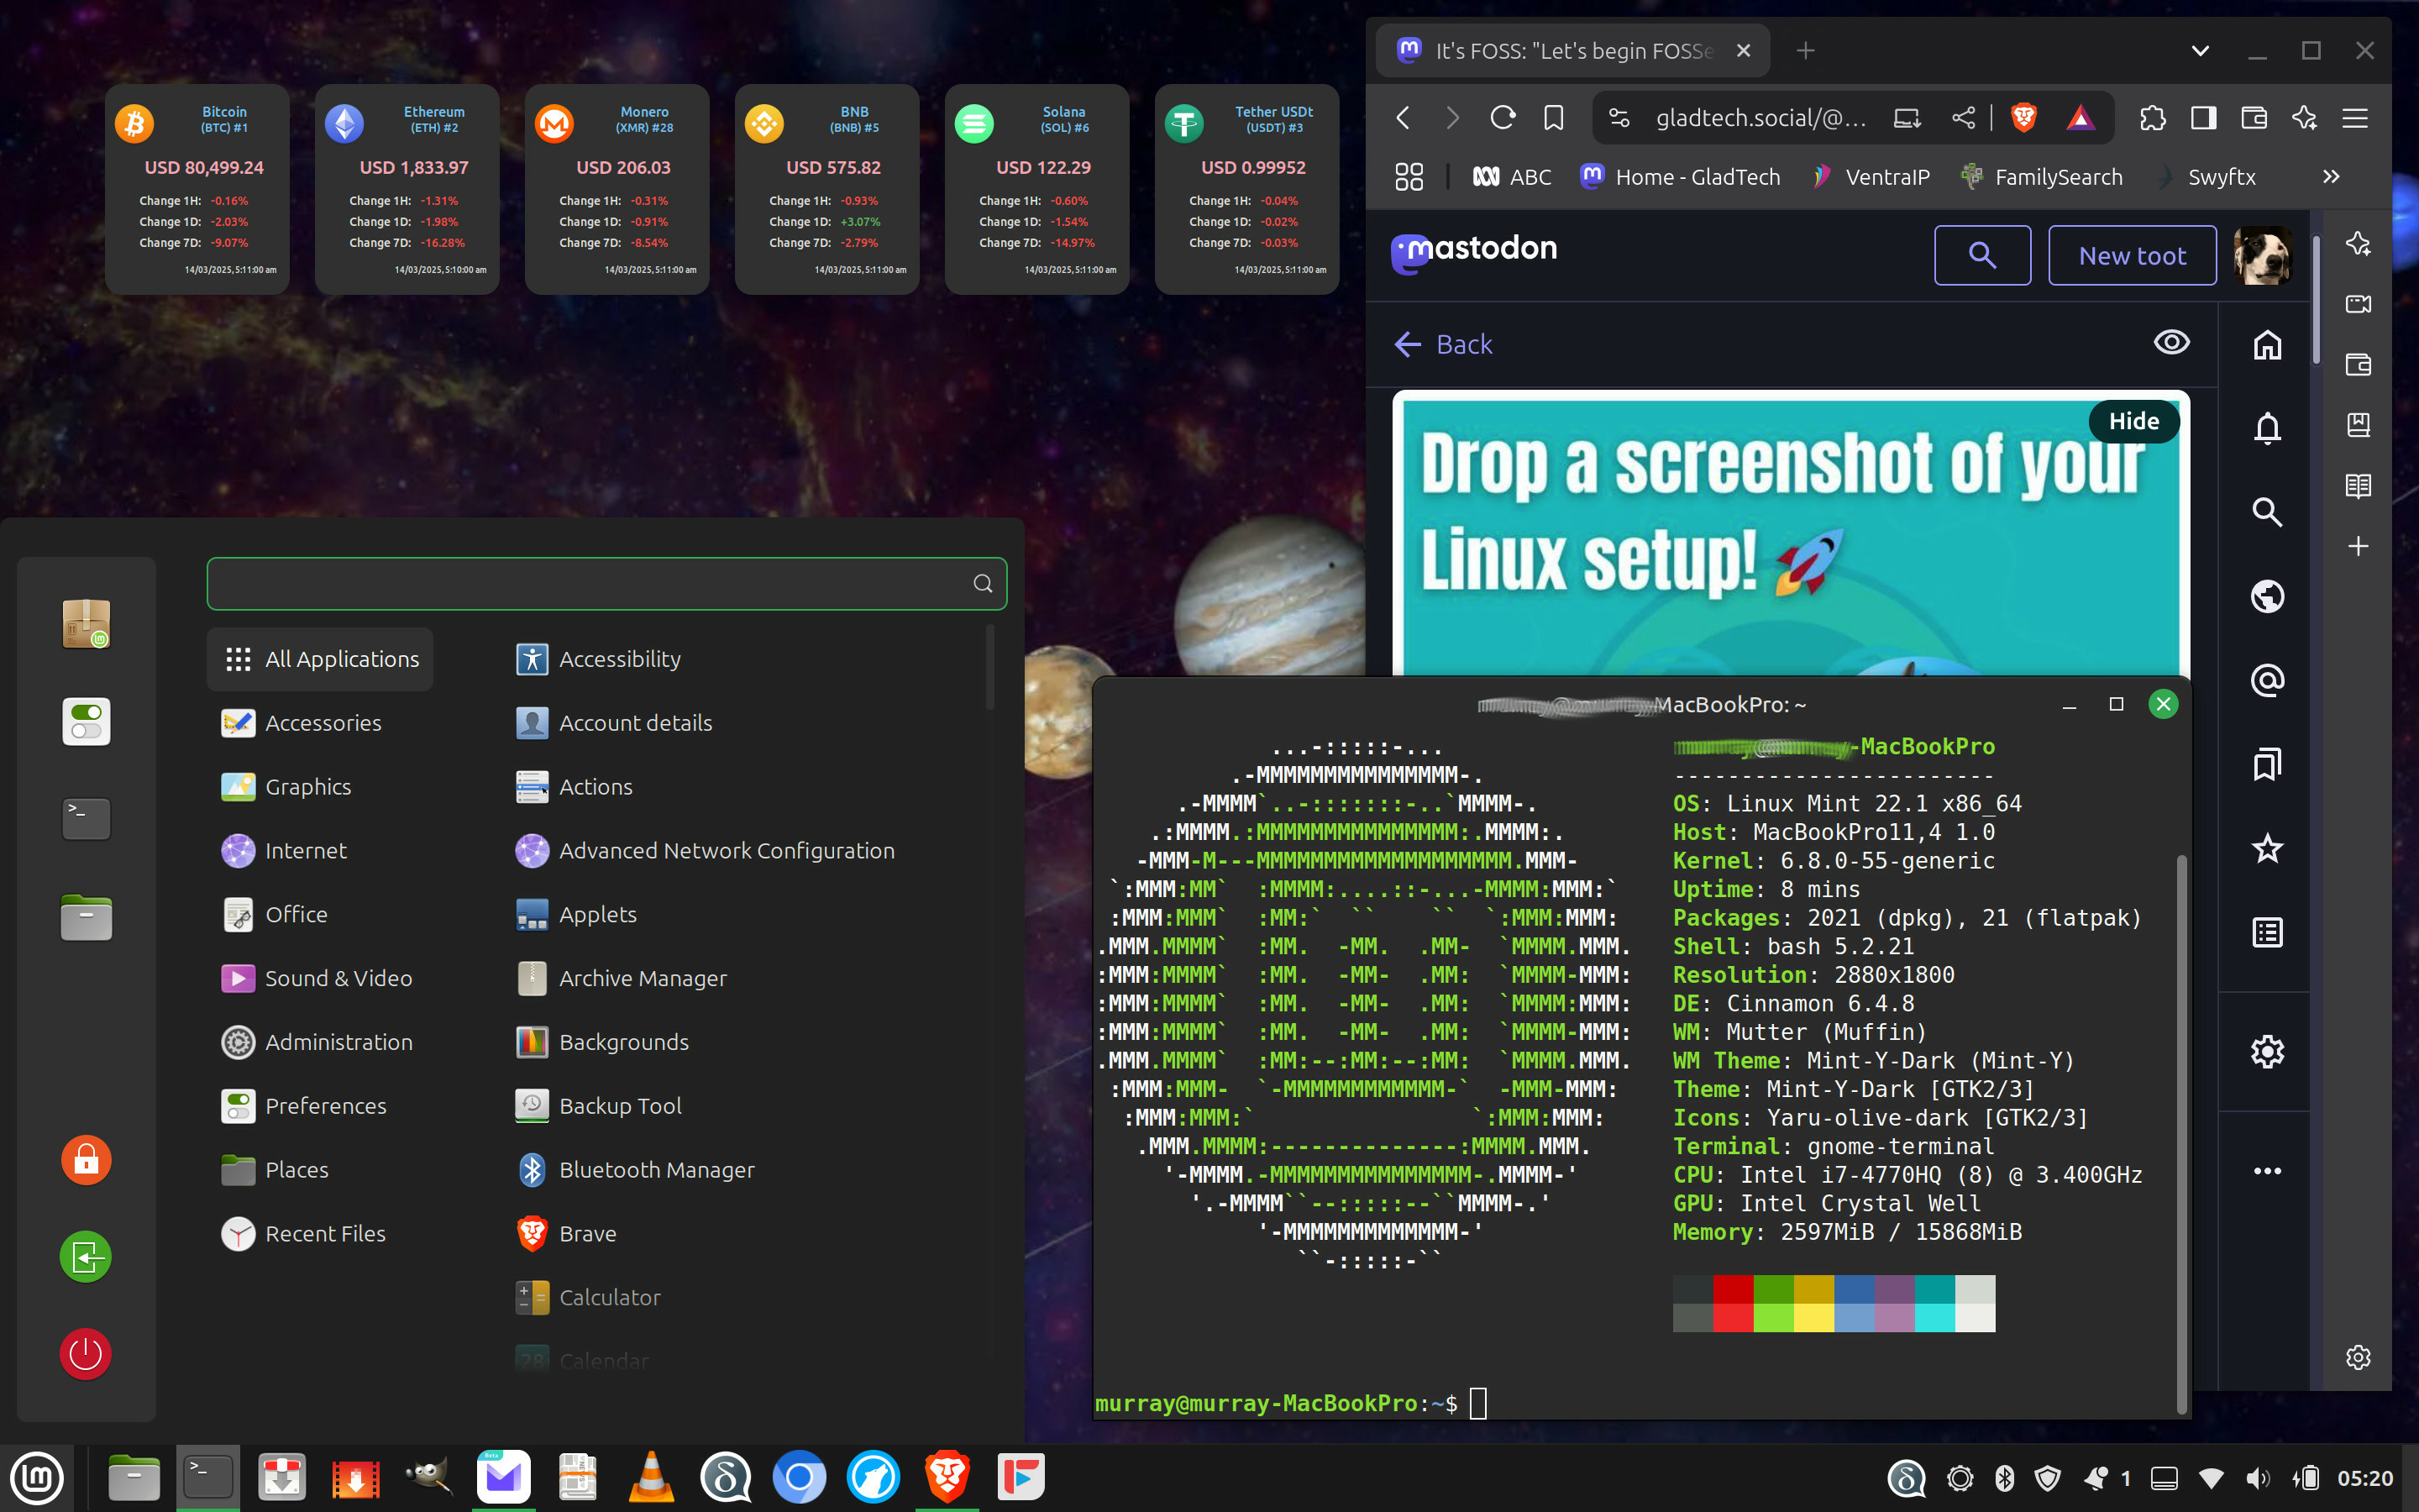Open Mastodon preferences gear icon

click(2267, 1051)
